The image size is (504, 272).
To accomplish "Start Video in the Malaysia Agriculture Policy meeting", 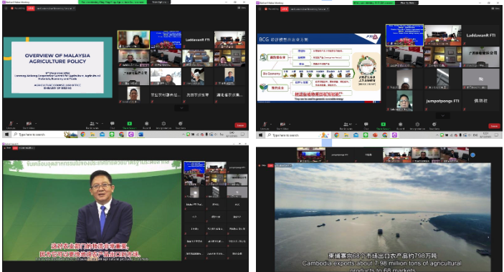I will 28,125.
